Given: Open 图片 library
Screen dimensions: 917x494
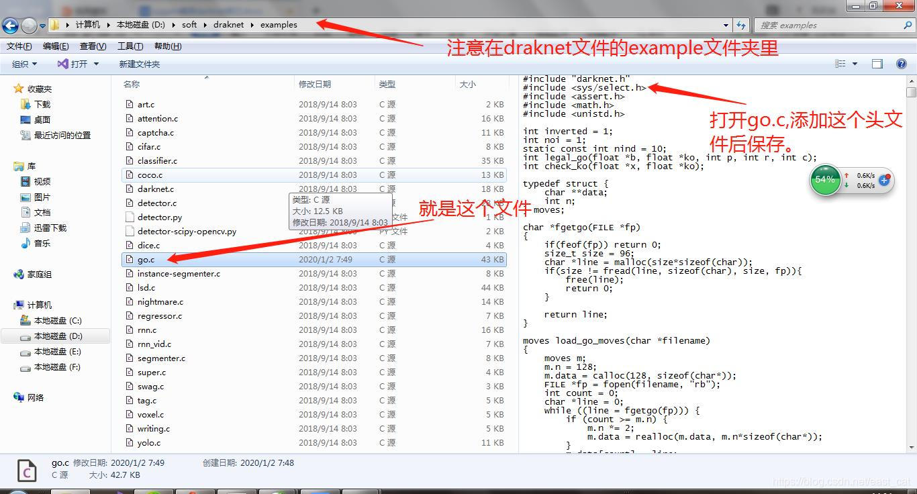Looking at the screenshot, I should tap(42, 197).
